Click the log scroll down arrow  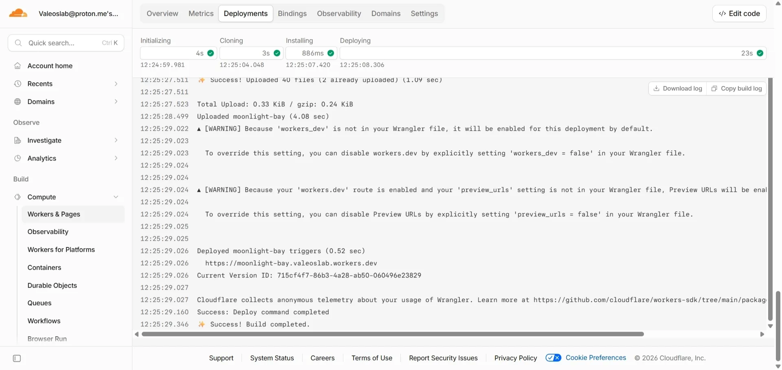pos(770,326)
